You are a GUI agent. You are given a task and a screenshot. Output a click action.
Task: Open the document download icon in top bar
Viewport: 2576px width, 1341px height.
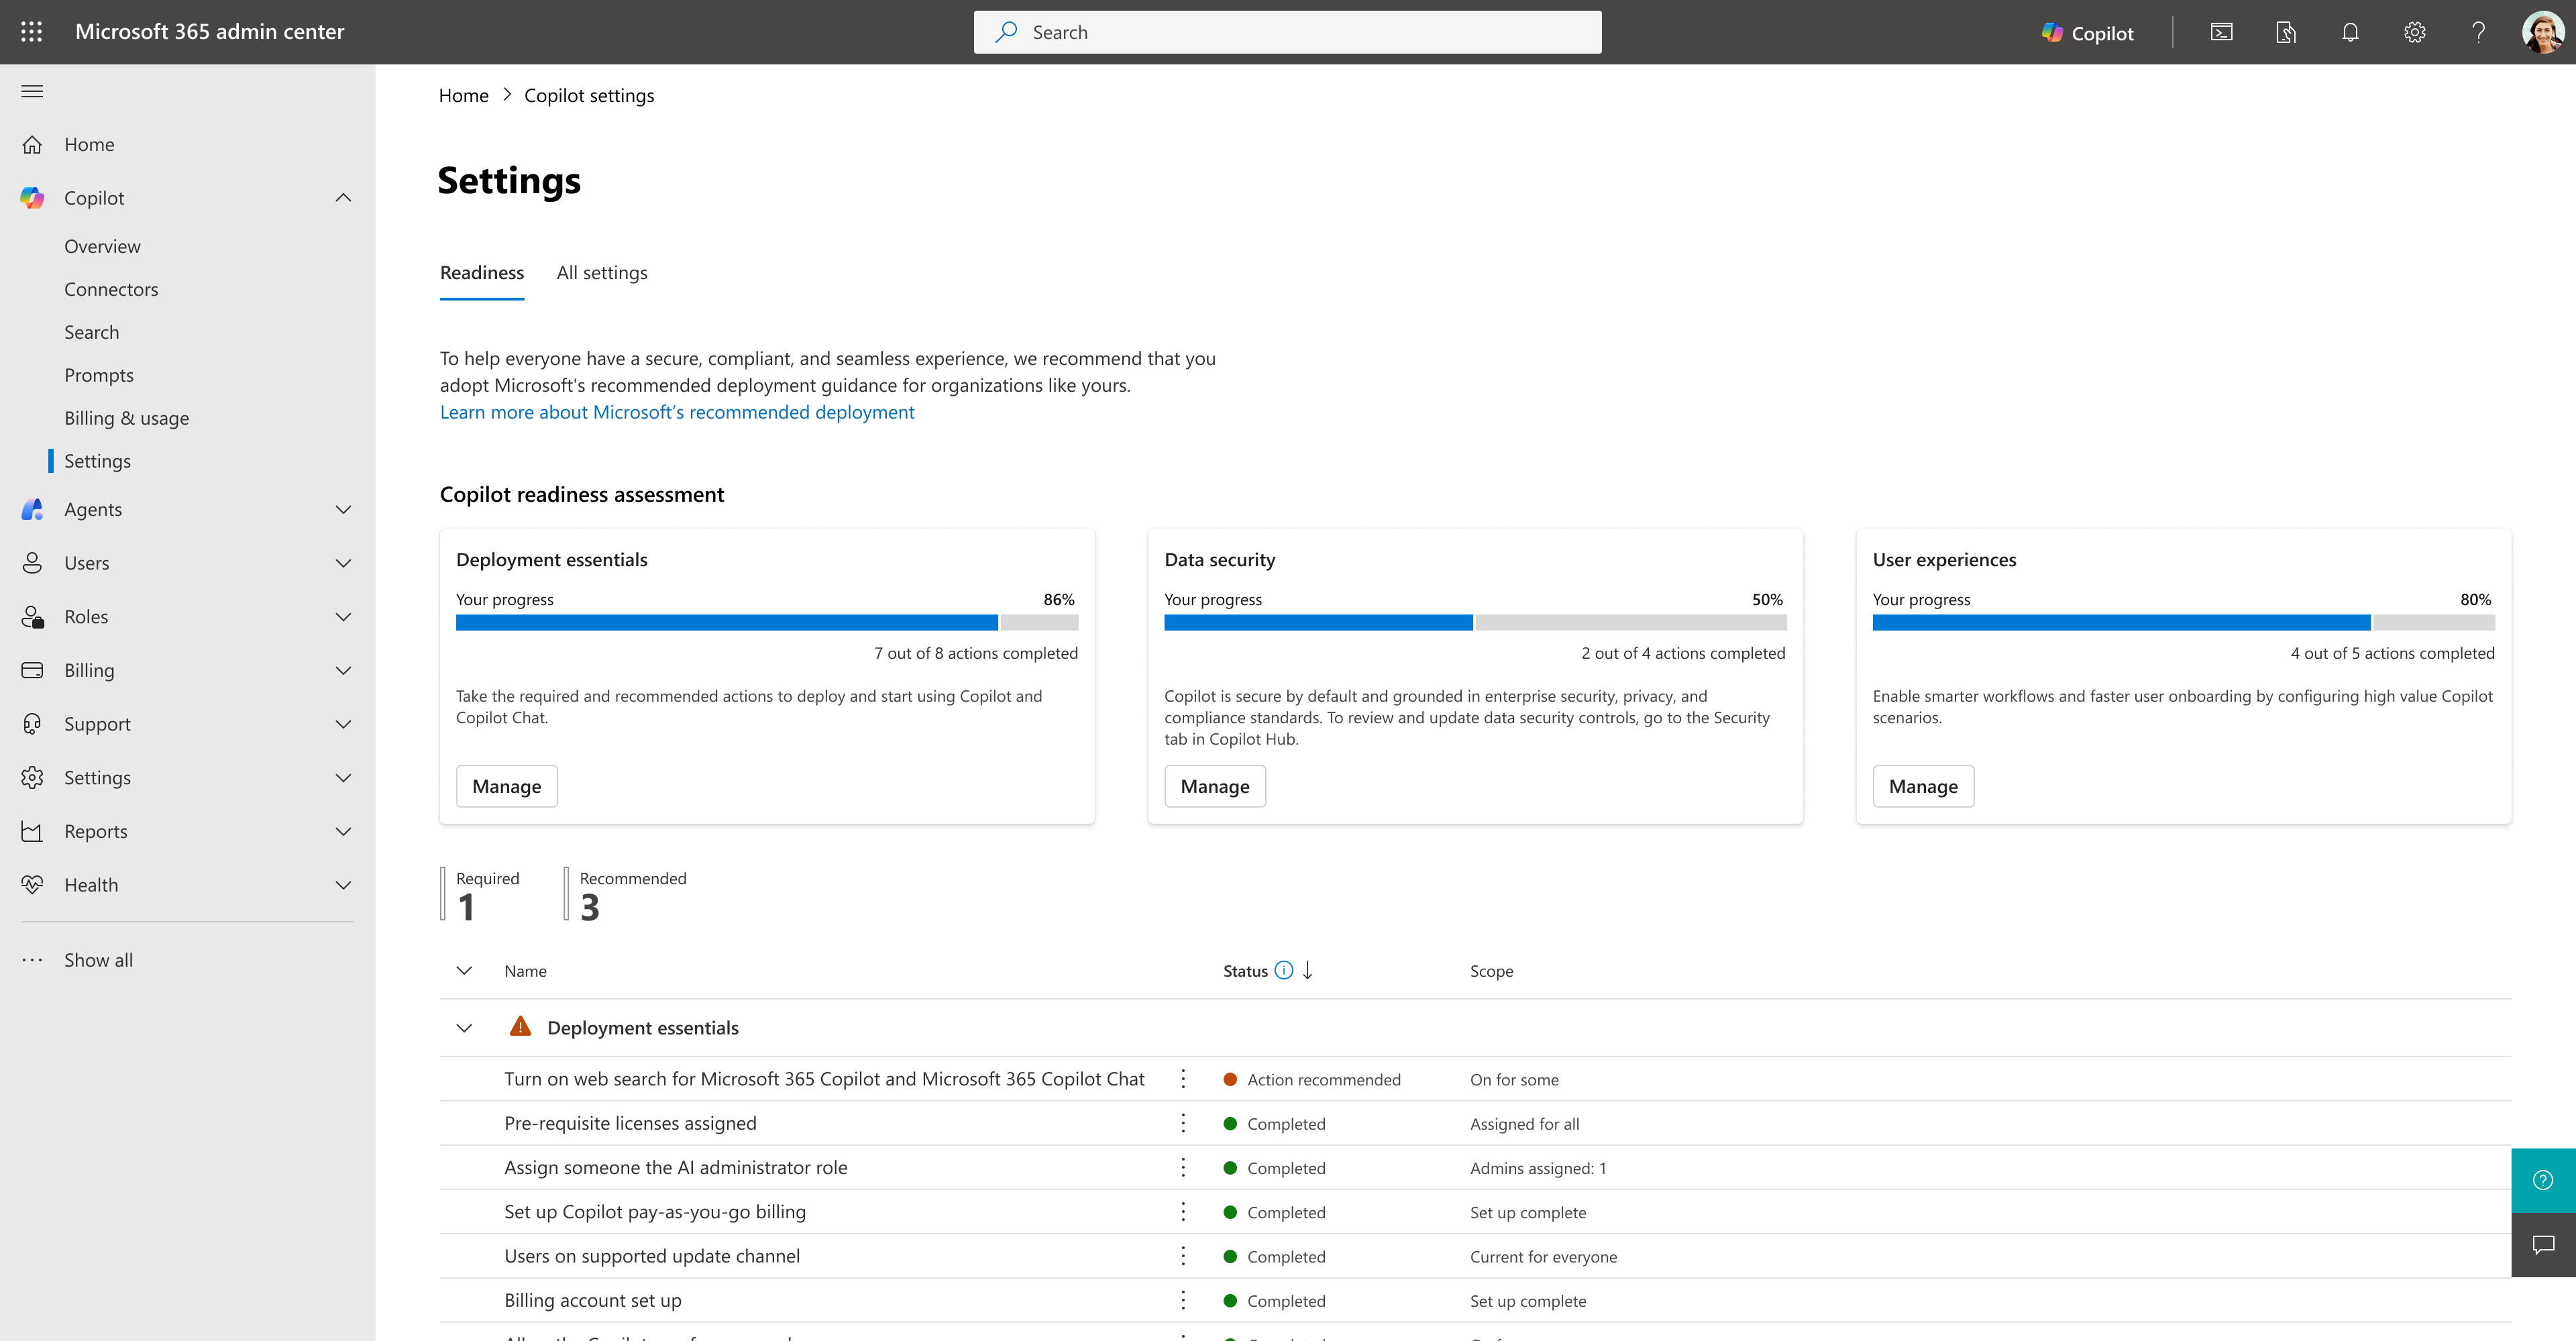point(2286,32)
